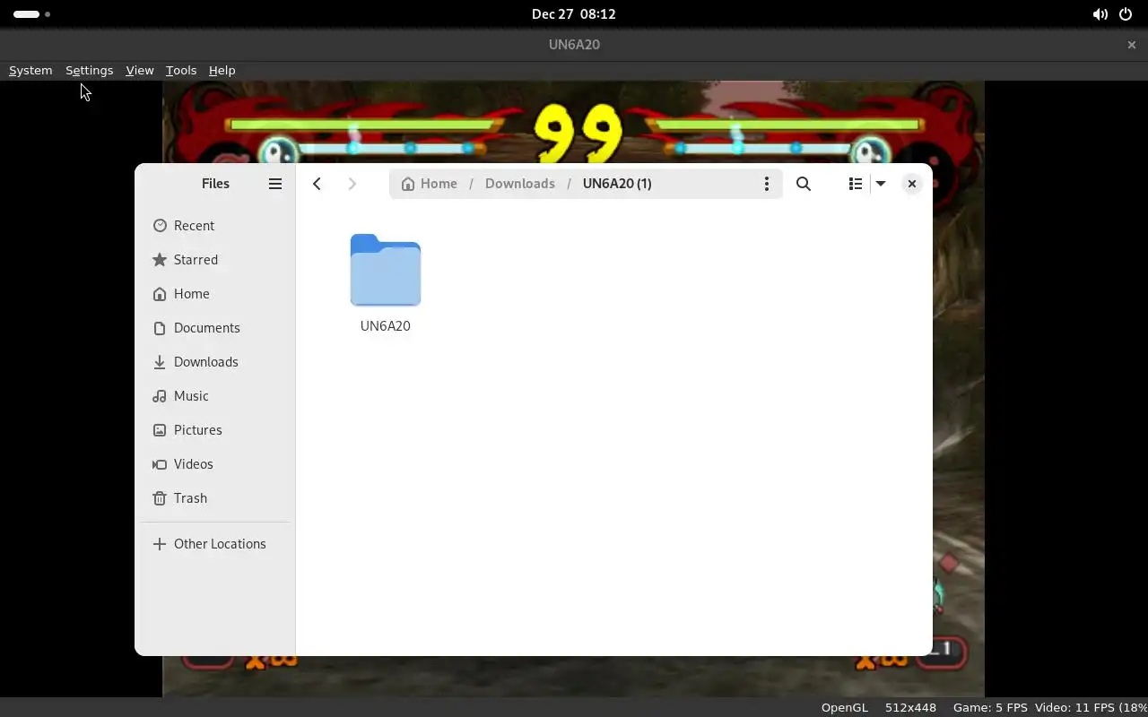Open Pictures in the sidebar
Screen dimensions: 1148x717
[215, 430]
